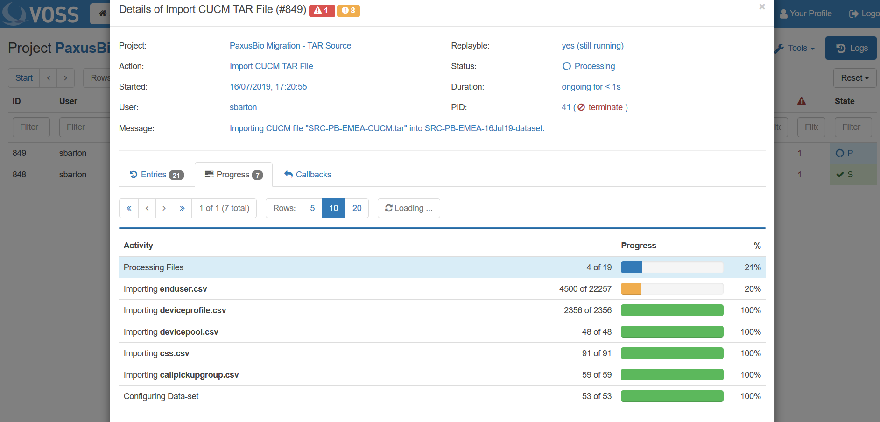Image resolution: width=880 pixels, height=422 pixels.
Task: Set rows per page to 20
Action: point(357,208)
